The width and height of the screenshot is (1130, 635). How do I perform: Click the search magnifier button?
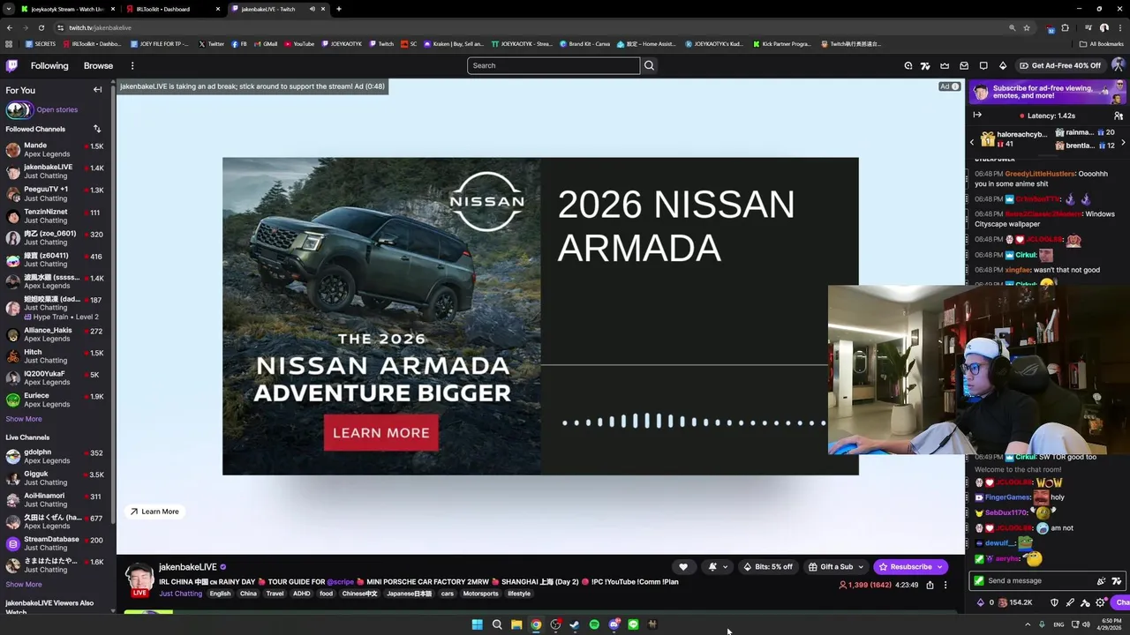pos(649,65)
